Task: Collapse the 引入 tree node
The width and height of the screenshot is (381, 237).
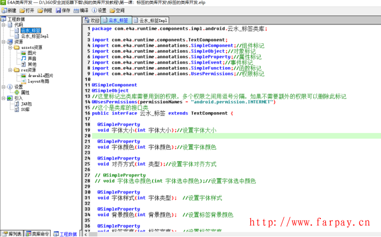Action: (4, 98)
